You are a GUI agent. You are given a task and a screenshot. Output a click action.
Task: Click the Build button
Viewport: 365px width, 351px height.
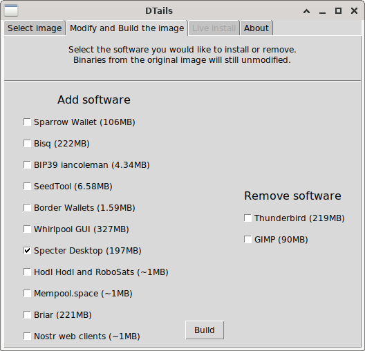(x=205, y=330)
